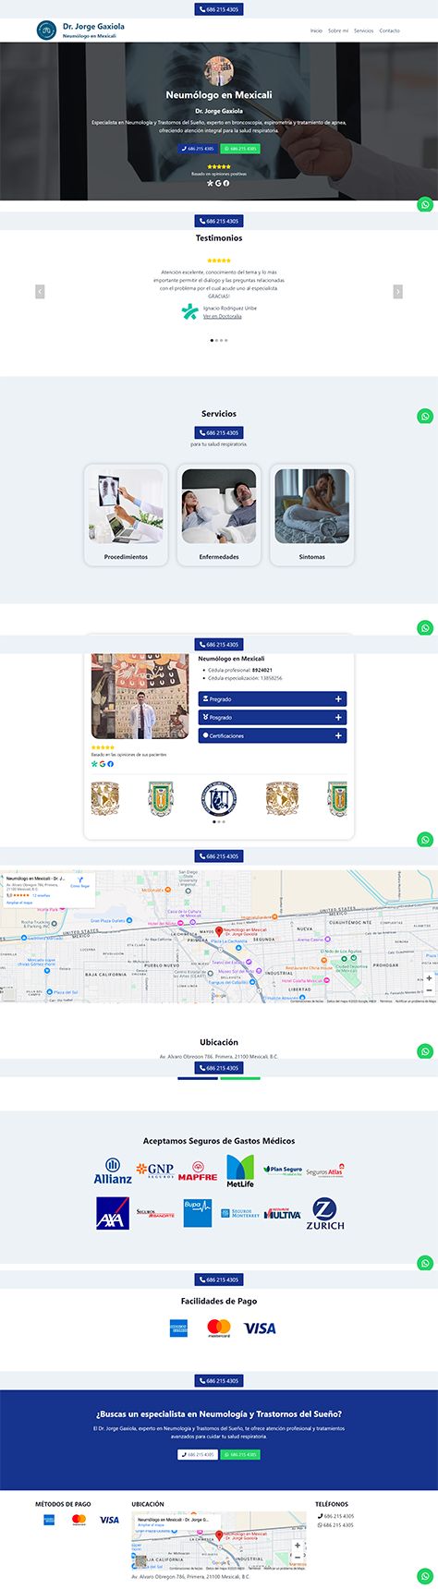Open Servicios in top navigation

tap(364, 30)
